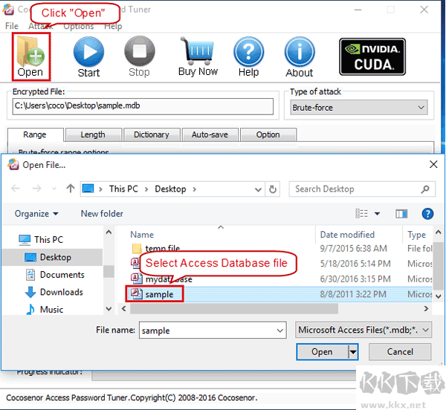The height and width of the screenshot is (410, 446).
Task: Click the NVIDIA CUDA badge
Action: [x=372, y=56]
